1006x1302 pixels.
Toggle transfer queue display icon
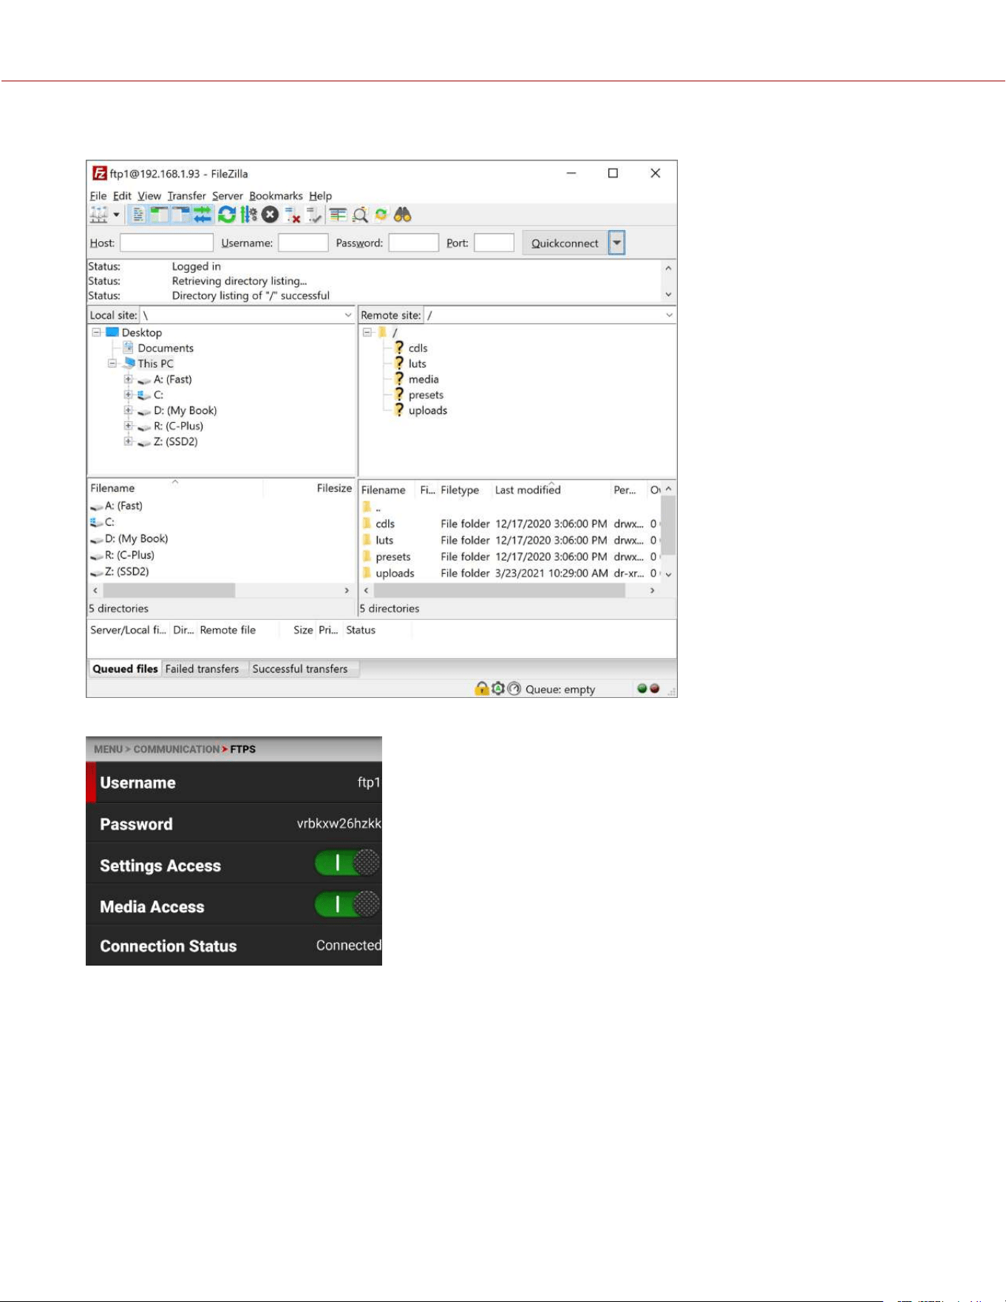click(x=203, y=215)
